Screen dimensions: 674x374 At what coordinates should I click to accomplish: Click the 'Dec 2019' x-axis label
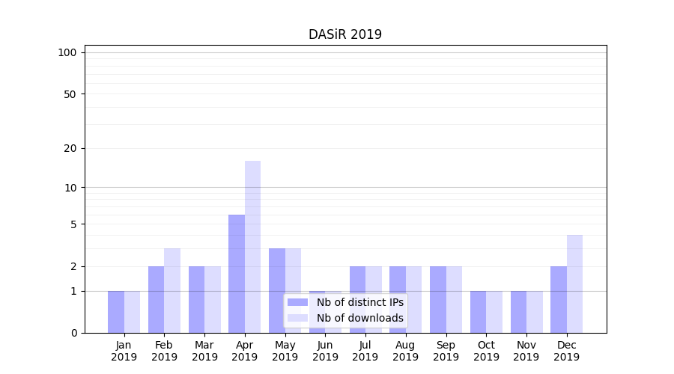(566, 351)
